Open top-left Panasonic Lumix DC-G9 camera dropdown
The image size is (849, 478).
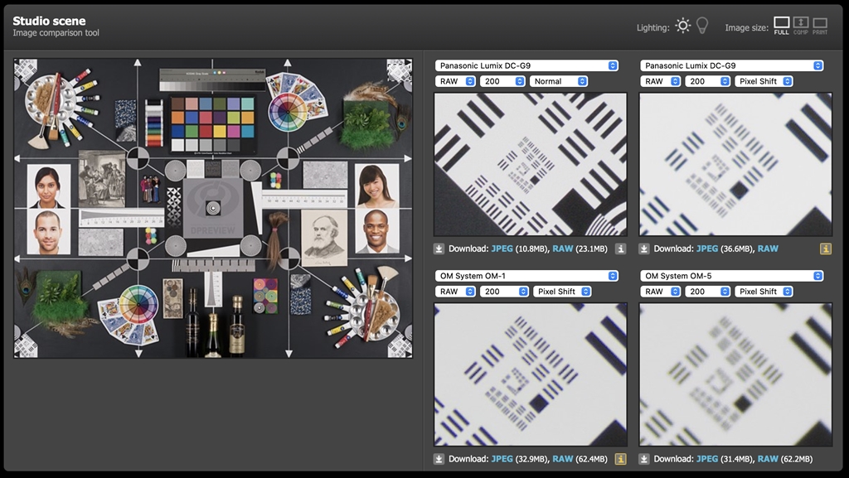click(x=526, y=65)
